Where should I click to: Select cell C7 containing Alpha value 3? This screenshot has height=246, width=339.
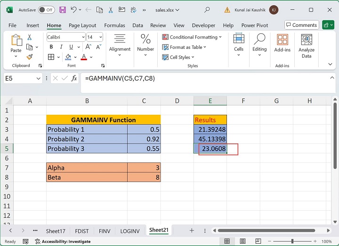tap(144, 167)
